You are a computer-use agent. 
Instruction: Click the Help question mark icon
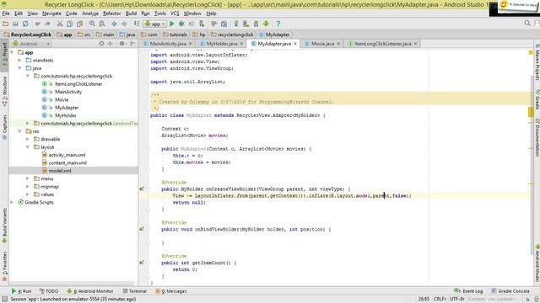coord(278,24)
